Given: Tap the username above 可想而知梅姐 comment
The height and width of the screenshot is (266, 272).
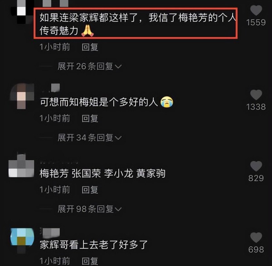Looking at the screenshot, I should 50,88.
